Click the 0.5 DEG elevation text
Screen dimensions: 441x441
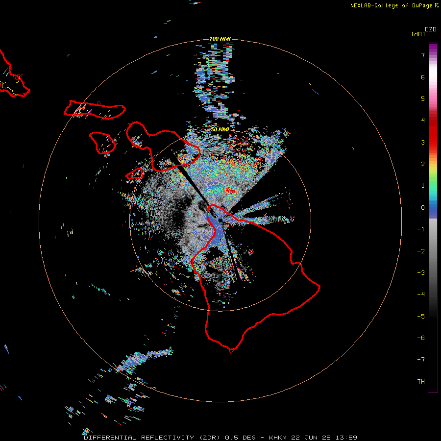coord(241,438)
